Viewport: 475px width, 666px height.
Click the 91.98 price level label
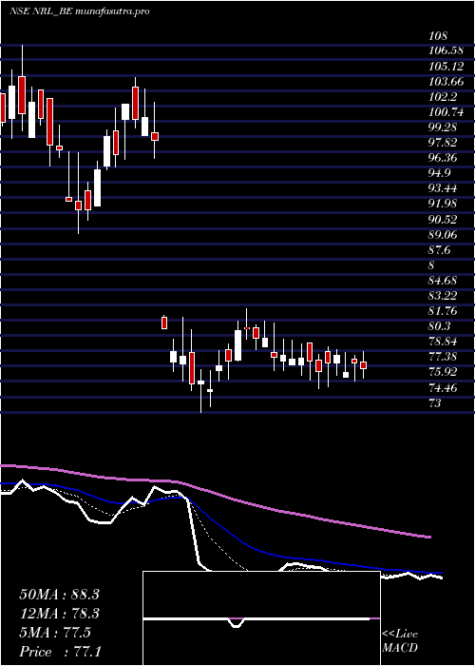(444, 205)
